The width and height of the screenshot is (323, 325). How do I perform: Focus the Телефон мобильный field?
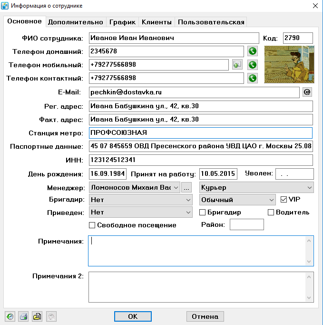click(x=159, y=65)
